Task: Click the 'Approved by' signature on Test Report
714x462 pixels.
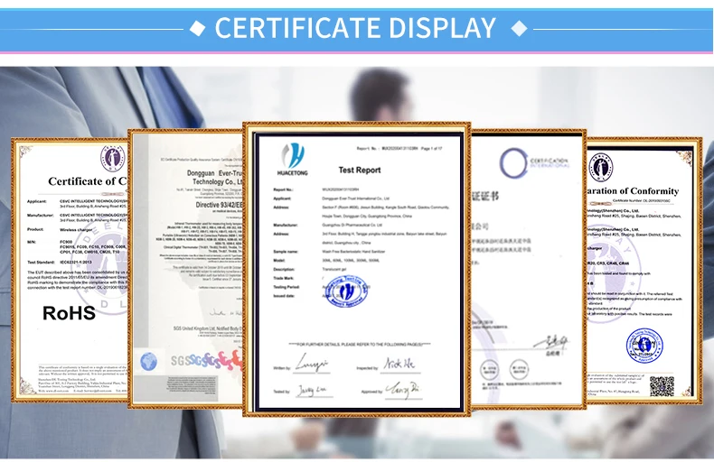Action: (404, 390)
